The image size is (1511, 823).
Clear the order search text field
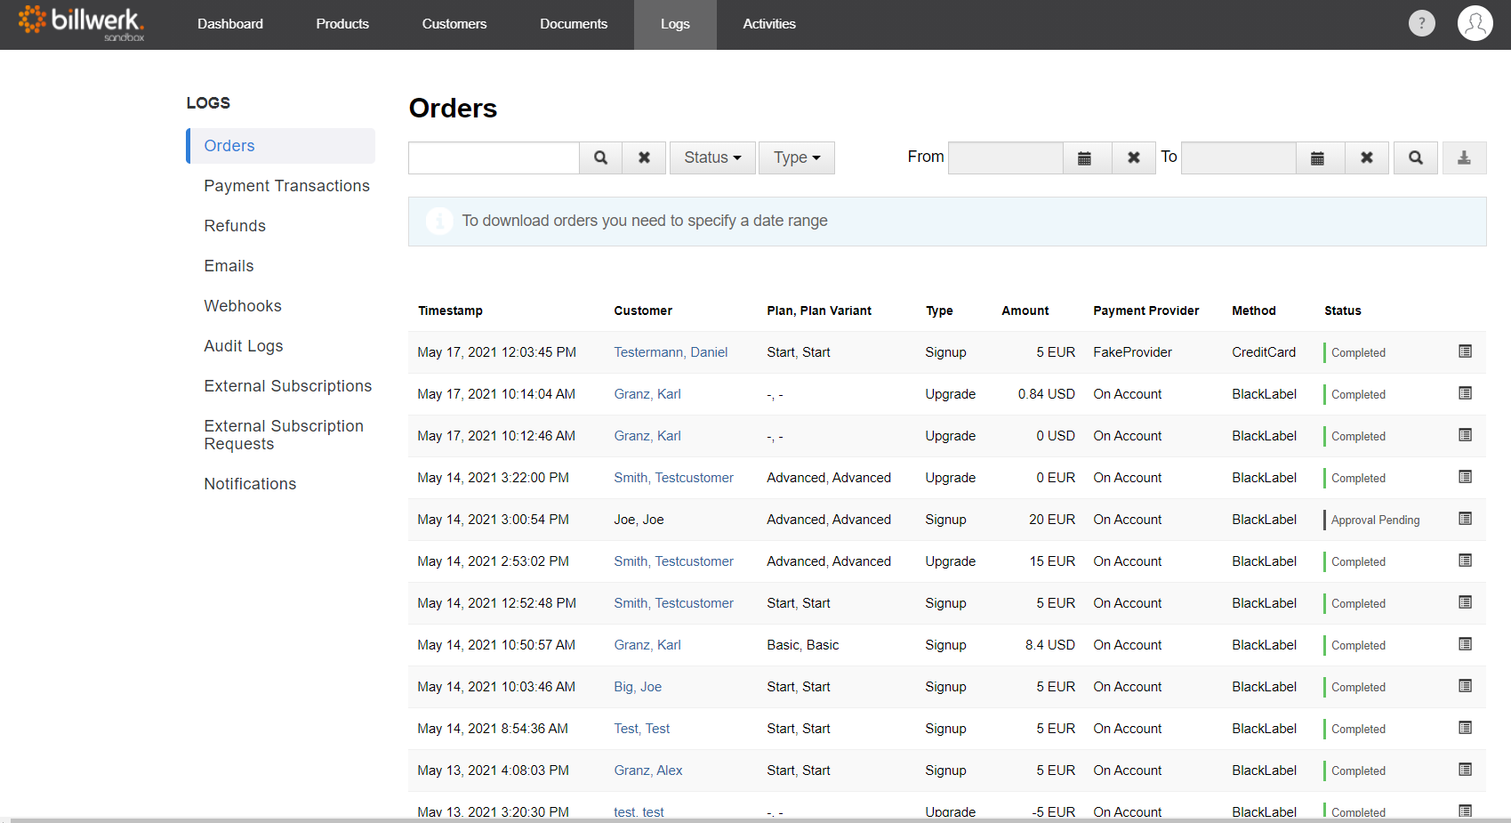click(644, 157)
